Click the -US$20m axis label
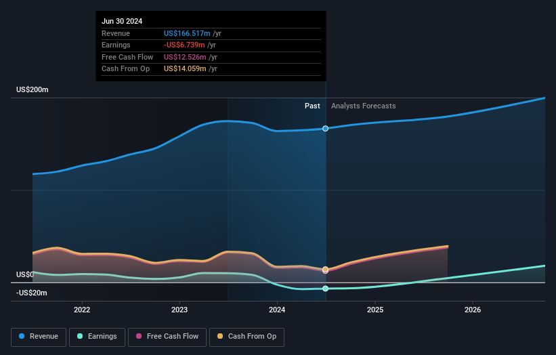The height and width of the screenshot is (355, 556). point(32,293)
